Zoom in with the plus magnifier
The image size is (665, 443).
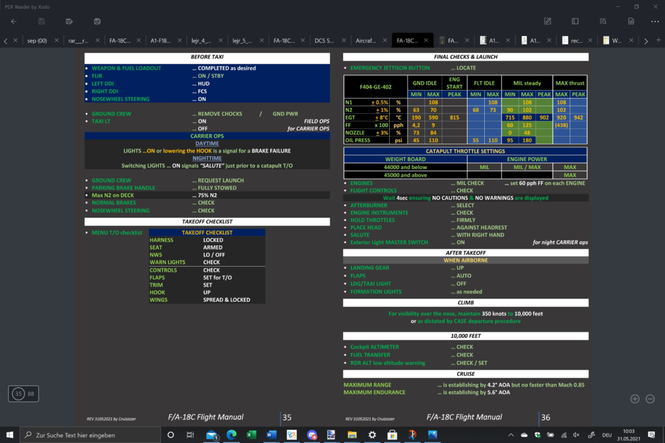click(x=634, y=399)
